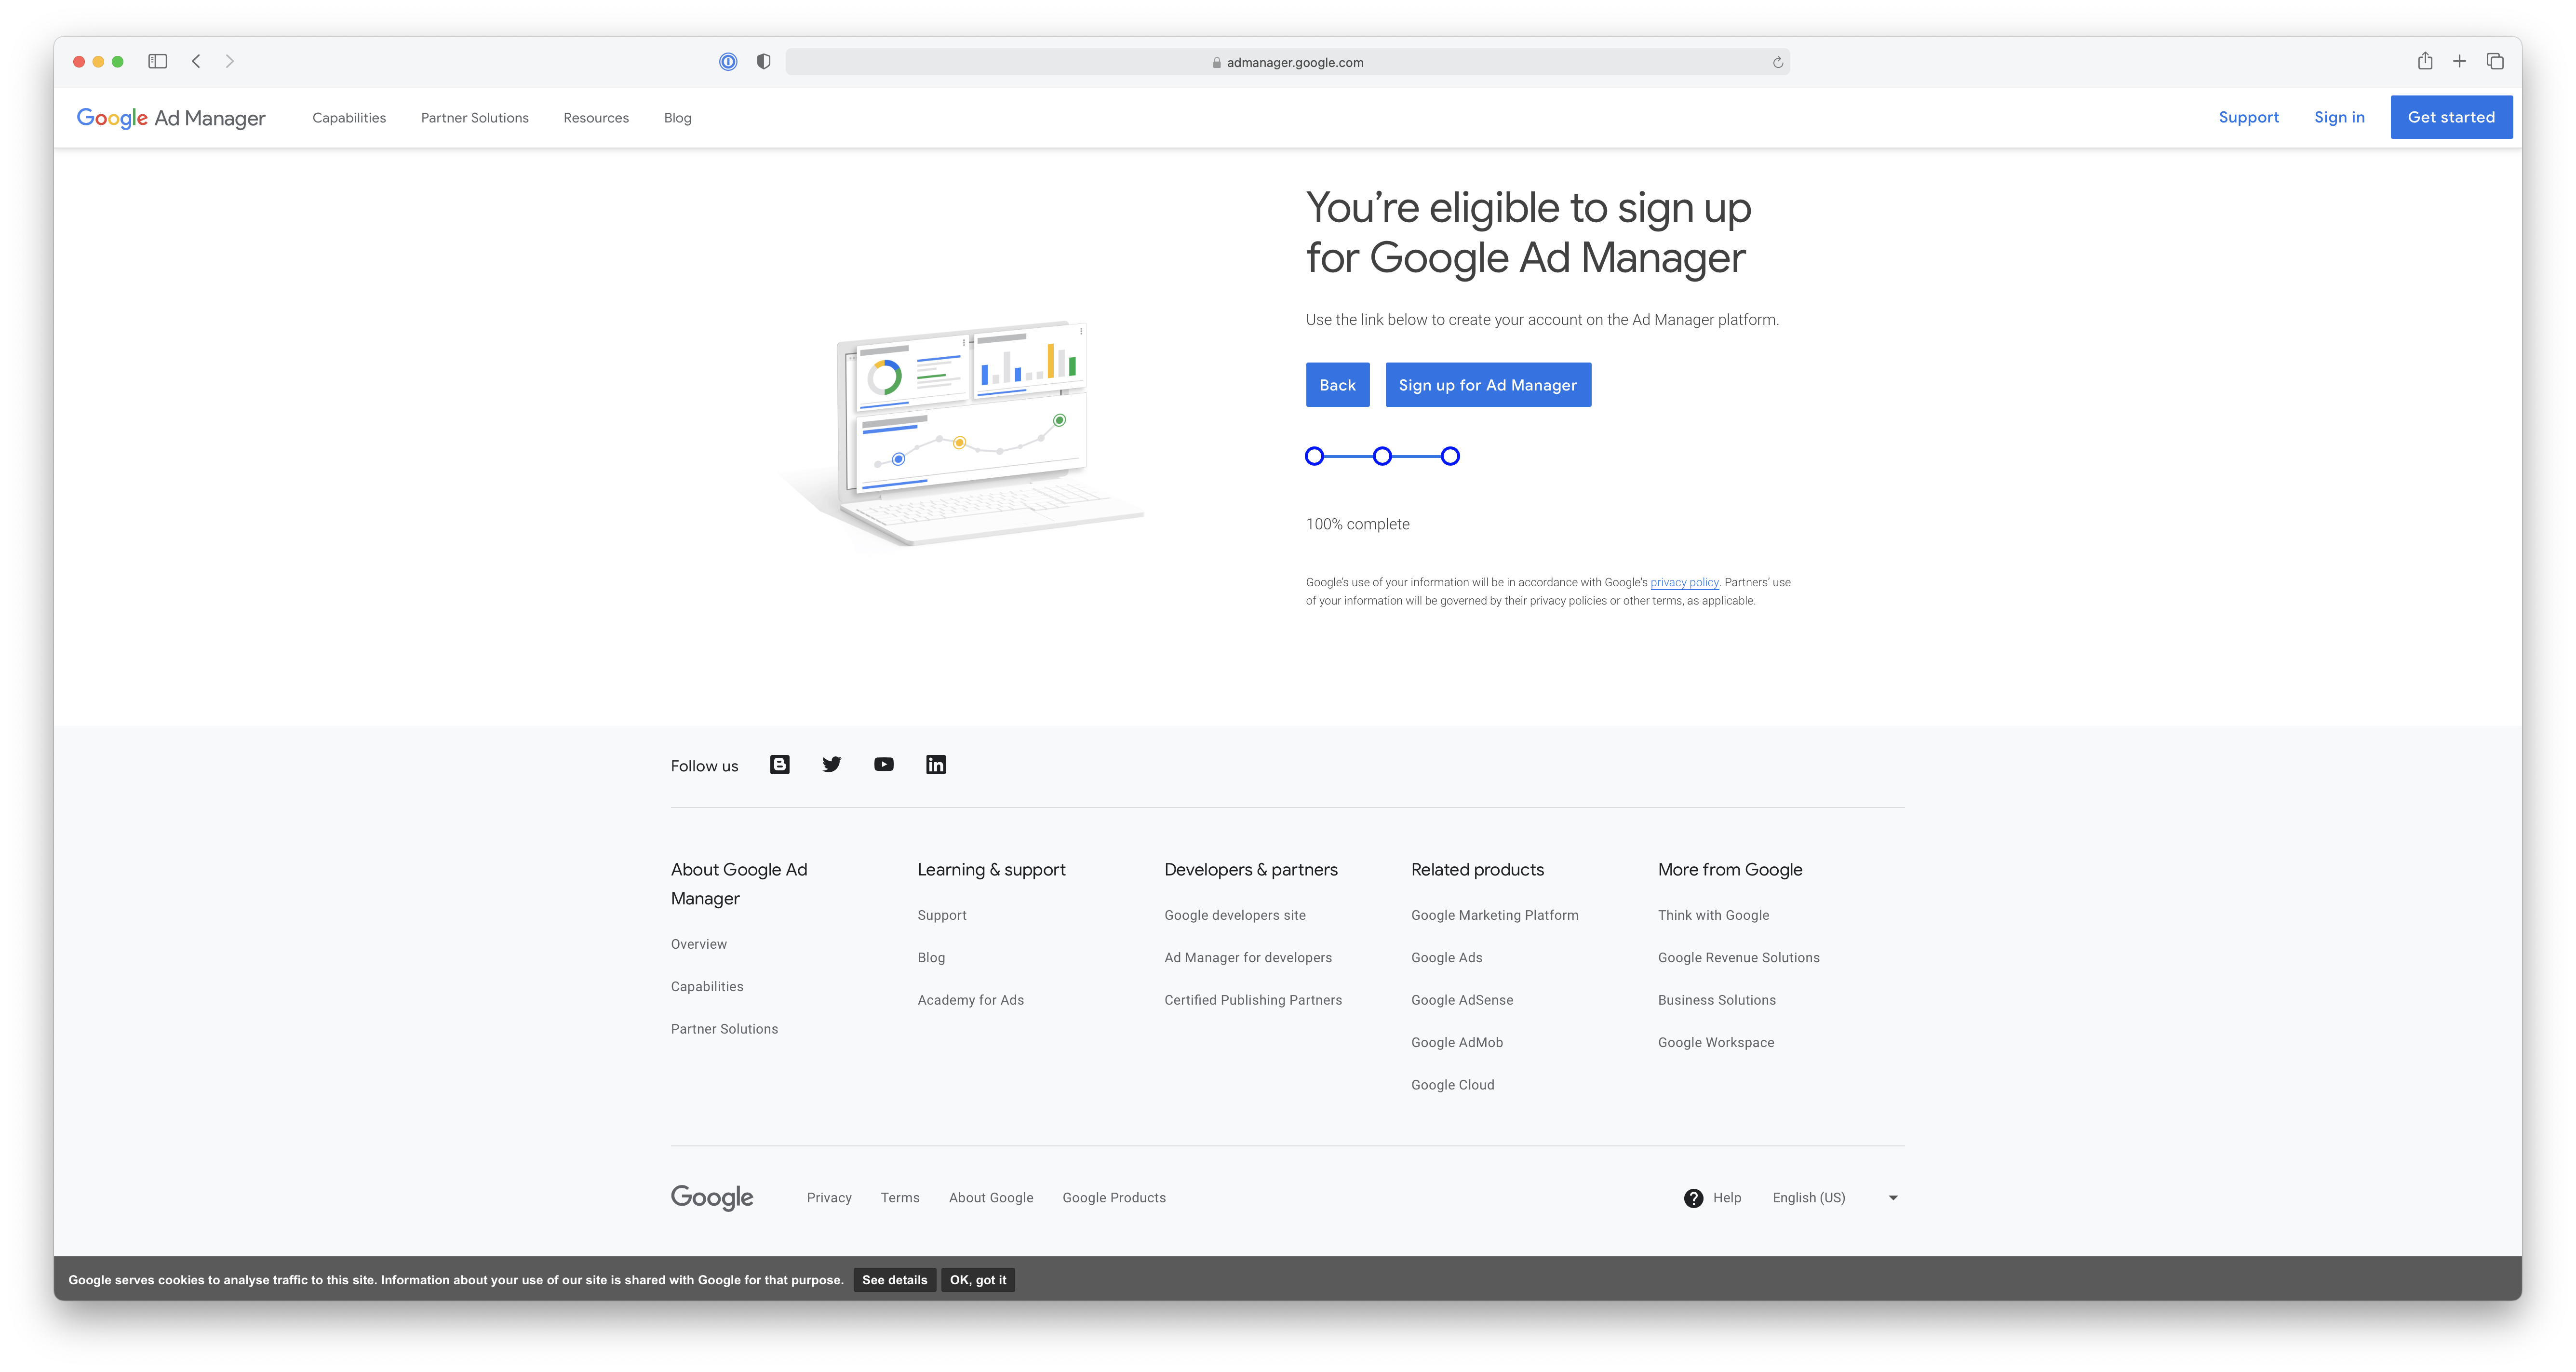Open the LinkedIn icon in footer

[936, 765]
